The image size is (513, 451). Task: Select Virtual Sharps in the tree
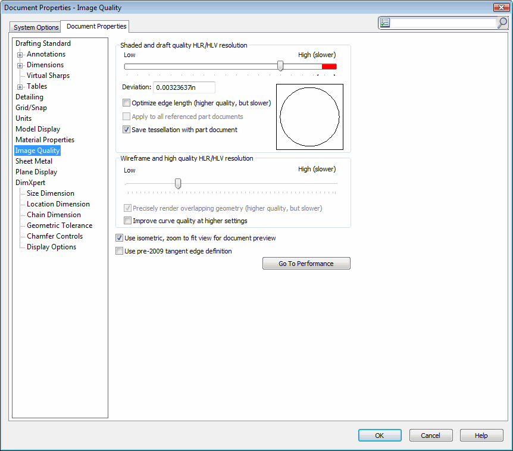(x=48, y=76)
